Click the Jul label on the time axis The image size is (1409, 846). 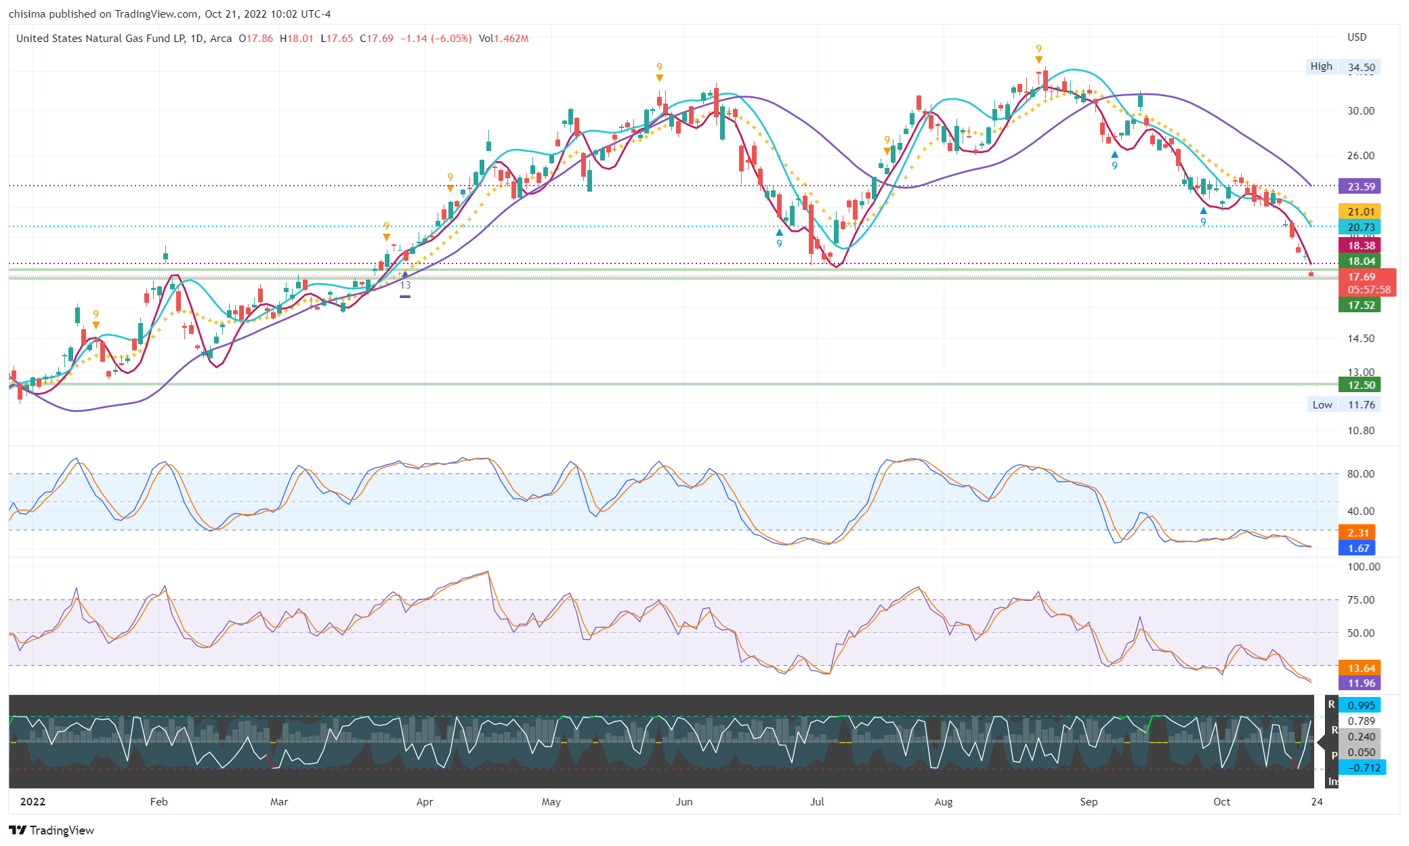[x=817, y=801]
